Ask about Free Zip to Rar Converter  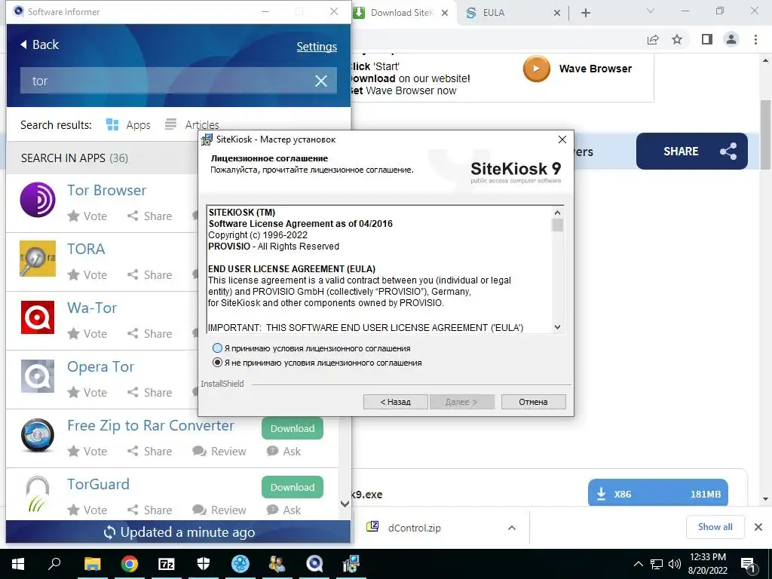284,452
